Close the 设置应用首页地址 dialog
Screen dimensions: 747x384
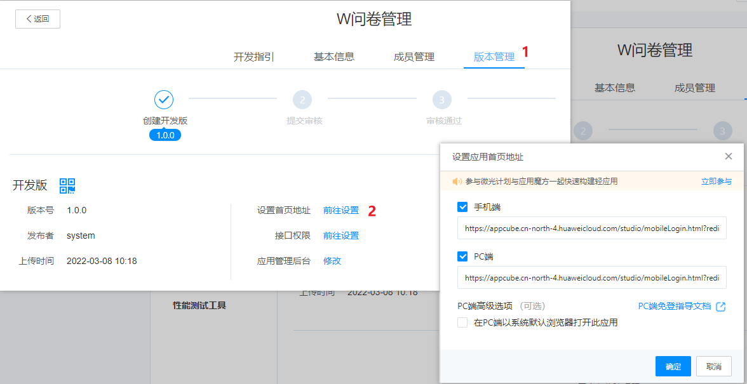pos(728,156)
